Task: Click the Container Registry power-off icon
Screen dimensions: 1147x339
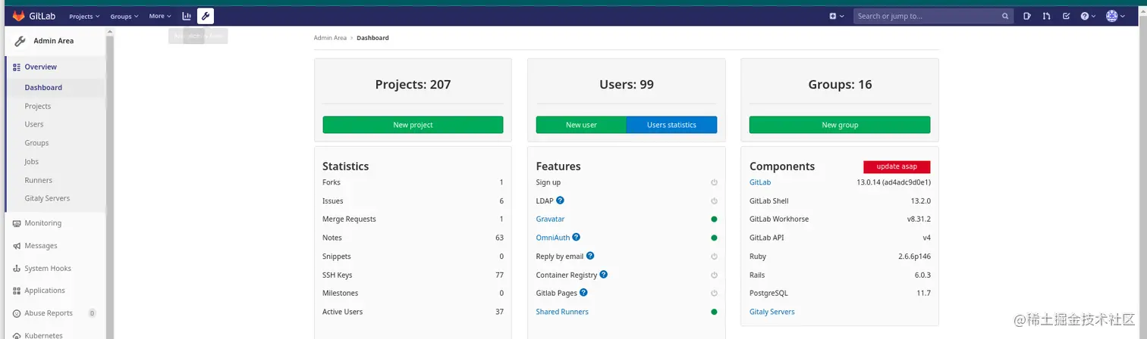Action: tap(714, 275)
